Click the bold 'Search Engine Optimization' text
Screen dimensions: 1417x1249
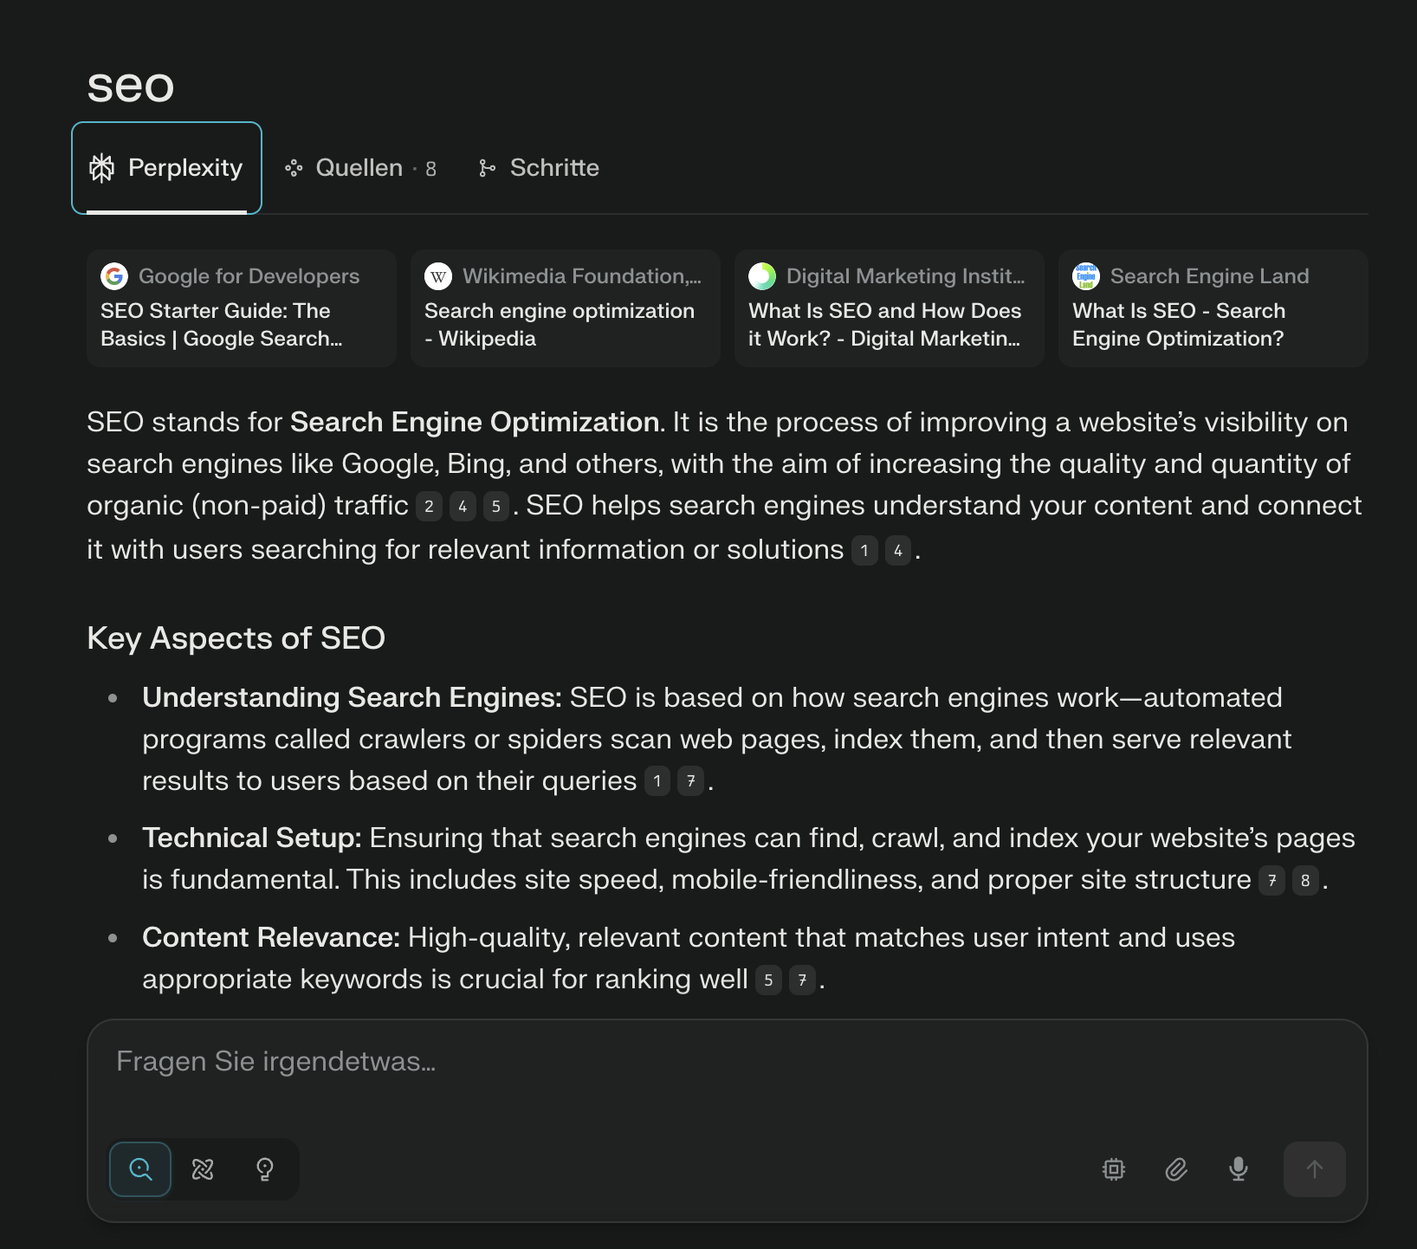coord(475,422)
